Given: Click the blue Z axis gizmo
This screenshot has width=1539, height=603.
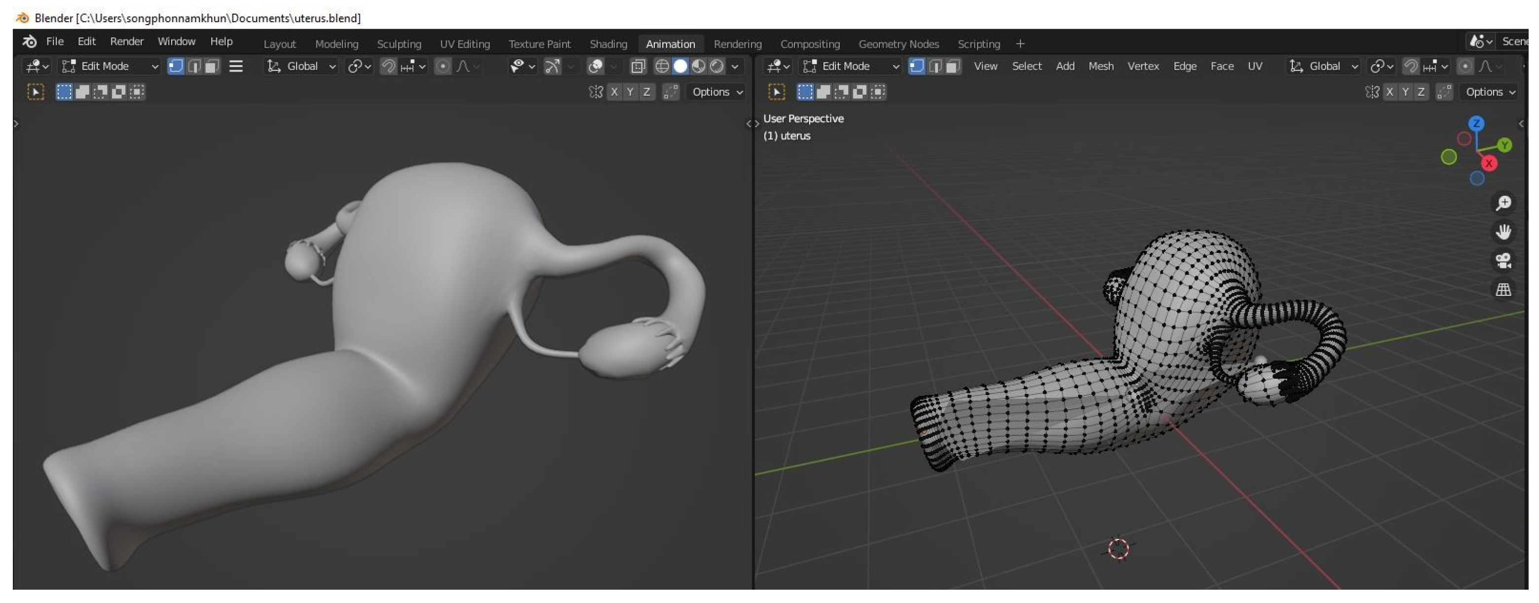Looking at the screenshot, I should point(1476,124).
